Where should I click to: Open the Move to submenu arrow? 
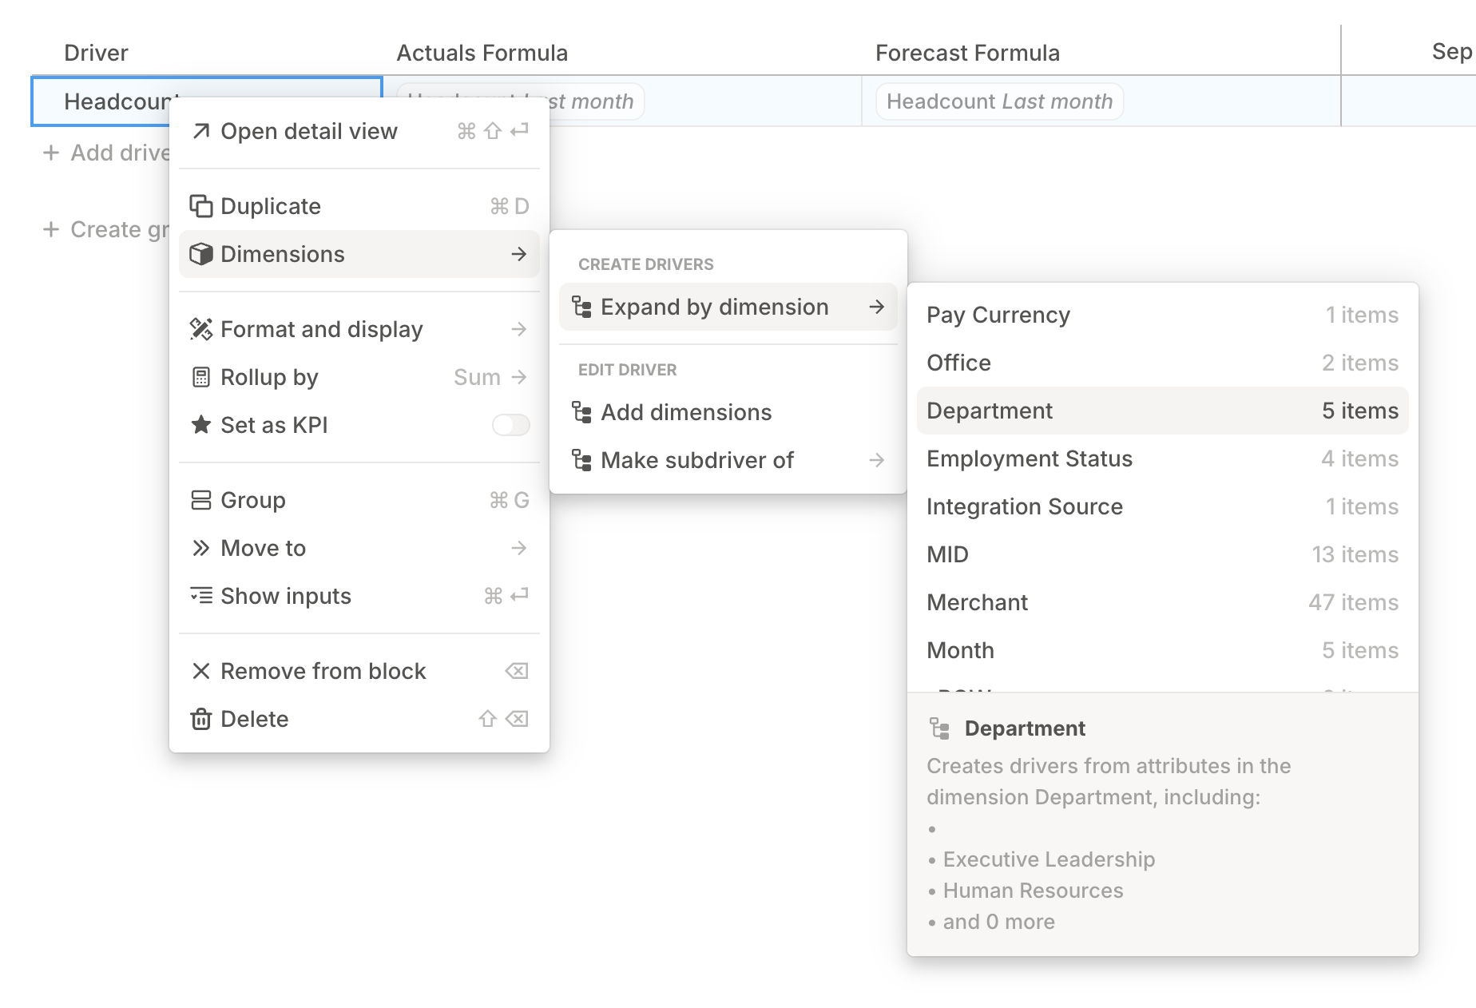pyautogui.click(x=518, y=548)
